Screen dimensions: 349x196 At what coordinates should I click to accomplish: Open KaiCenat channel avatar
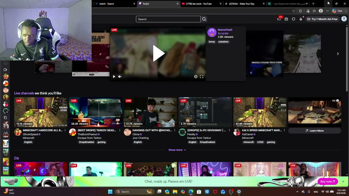(x=237, y=132)
